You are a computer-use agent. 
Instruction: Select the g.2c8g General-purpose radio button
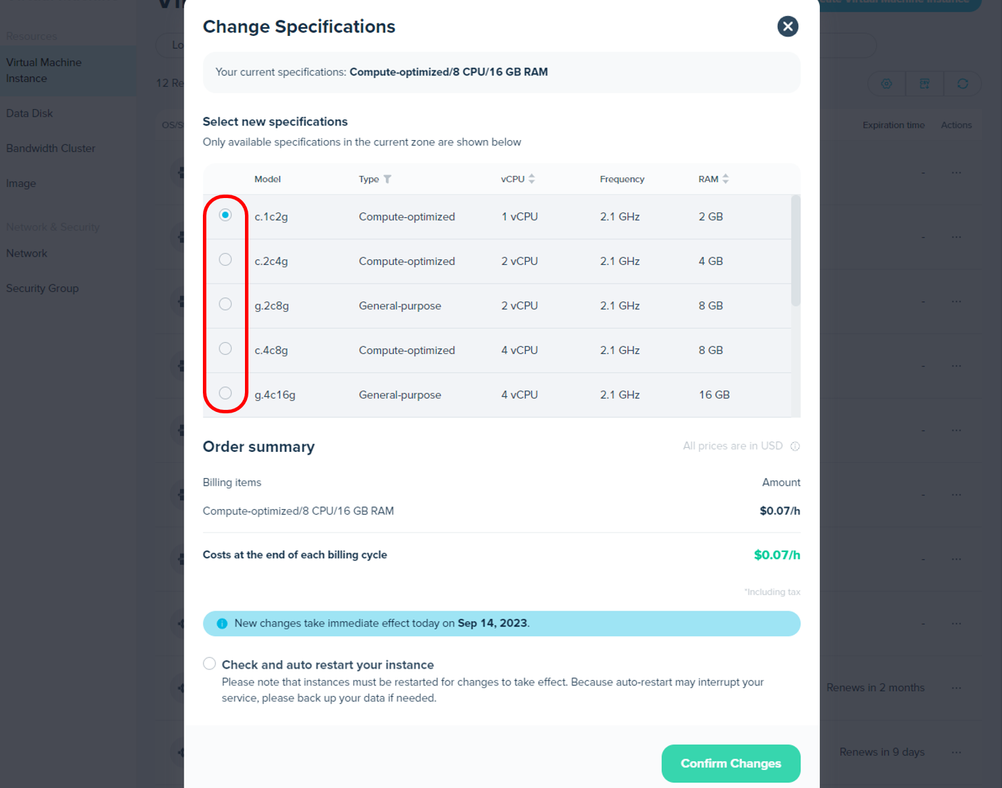(225, 304)
